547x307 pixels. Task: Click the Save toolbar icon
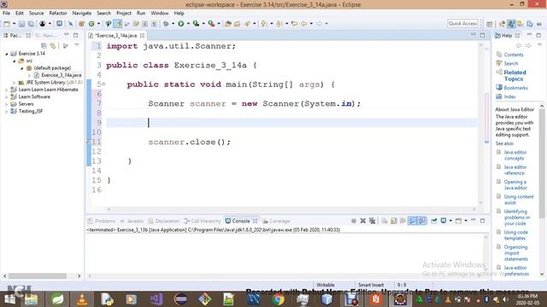21,24
